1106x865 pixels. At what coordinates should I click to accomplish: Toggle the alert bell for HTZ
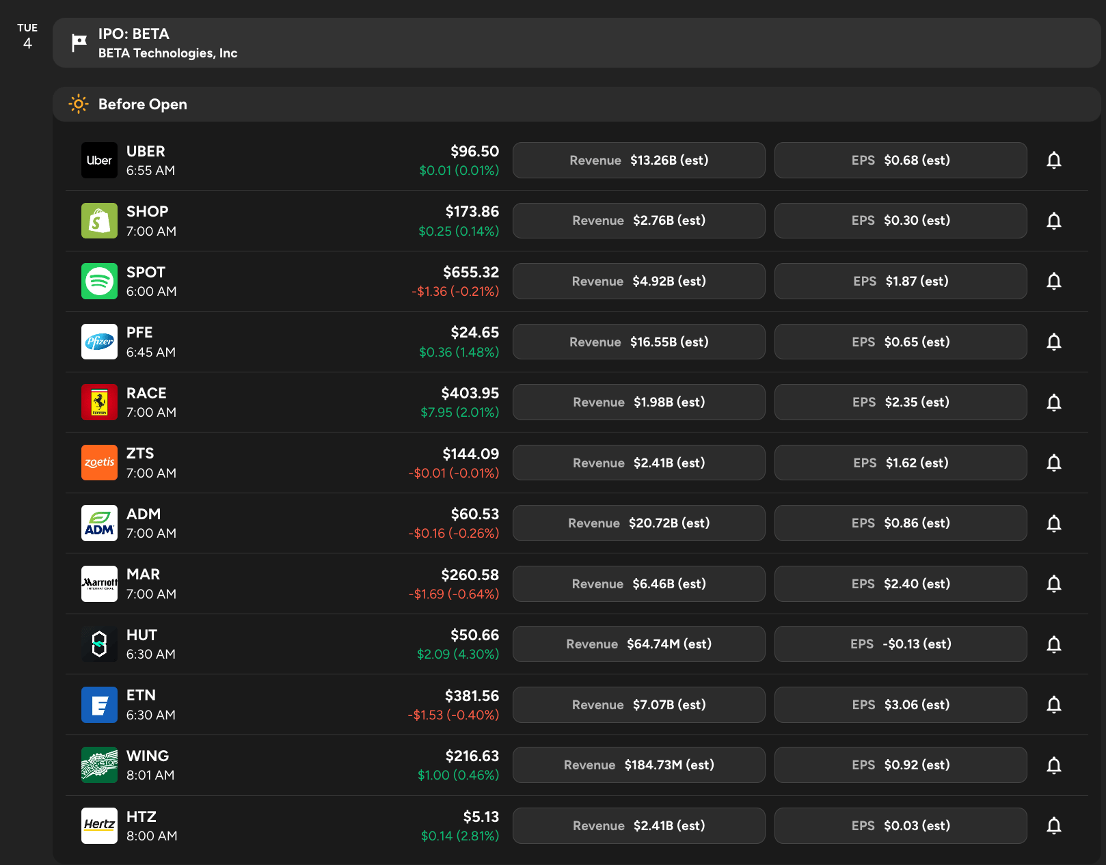(1053, 825)
